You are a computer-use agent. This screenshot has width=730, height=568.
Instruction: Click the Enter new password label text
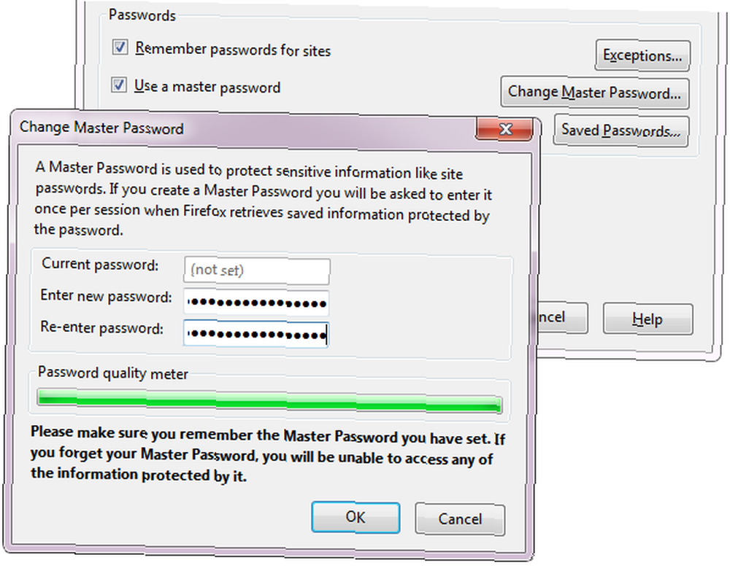[x=106, y=295]
